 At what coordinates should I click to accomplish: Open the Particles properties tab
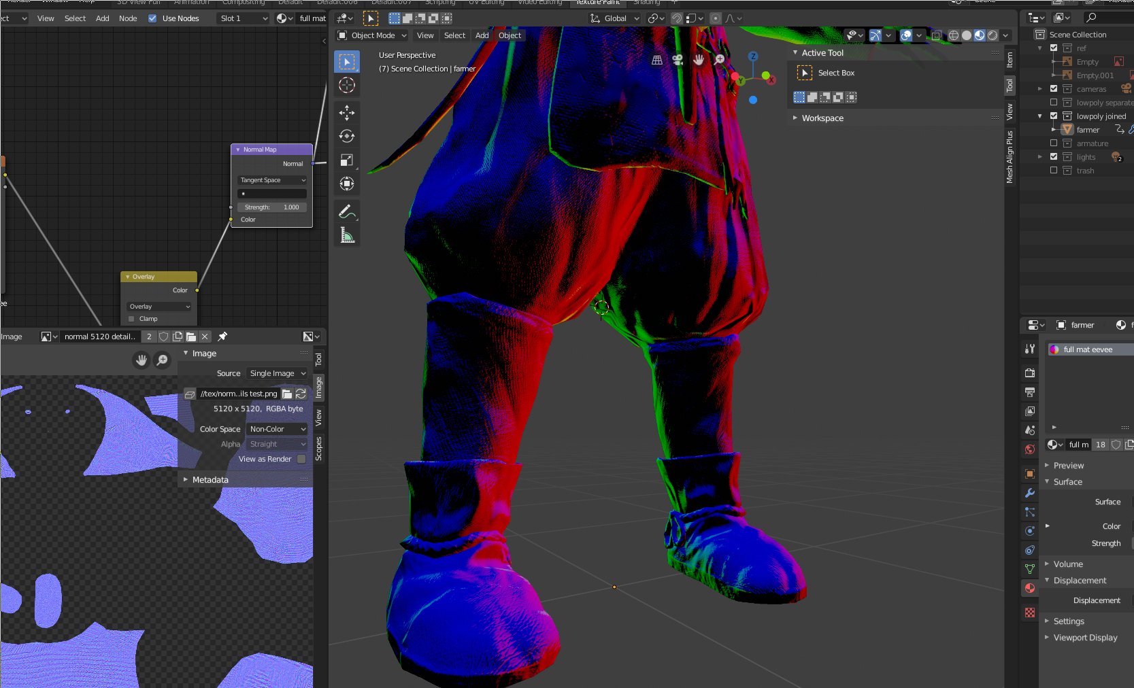[x=1030, y=512]
